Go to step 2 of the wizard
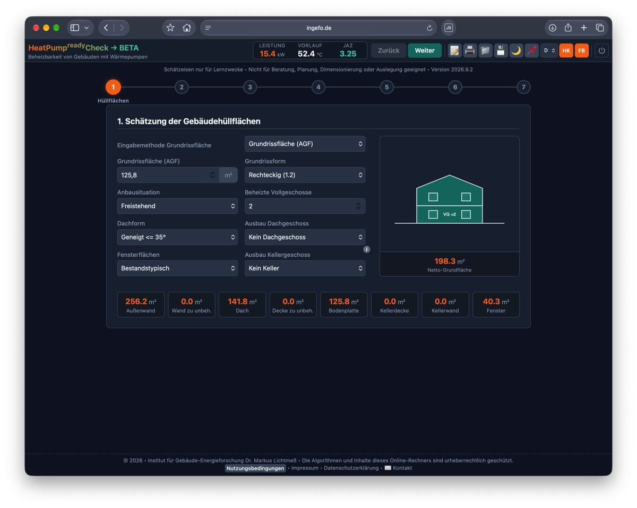 point(182,87)
